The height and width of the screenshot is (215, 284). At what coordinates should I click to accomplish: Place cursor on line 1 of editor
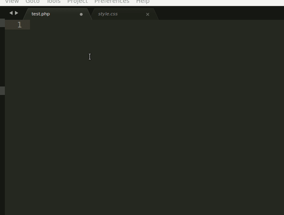tap(157, 25)
